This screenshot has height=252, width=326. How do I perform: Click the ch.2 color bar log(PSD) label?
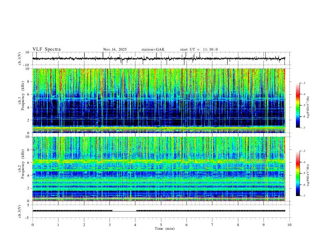pyautogui.click(x=308, y=175)
